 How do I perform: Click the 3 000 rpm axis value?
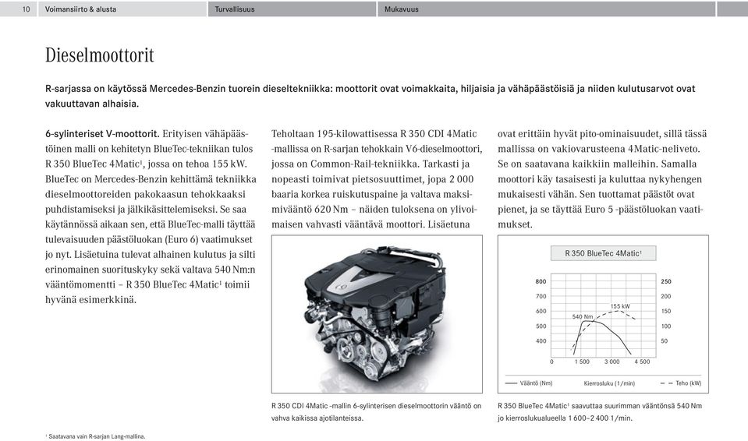(x=612, y=362)
